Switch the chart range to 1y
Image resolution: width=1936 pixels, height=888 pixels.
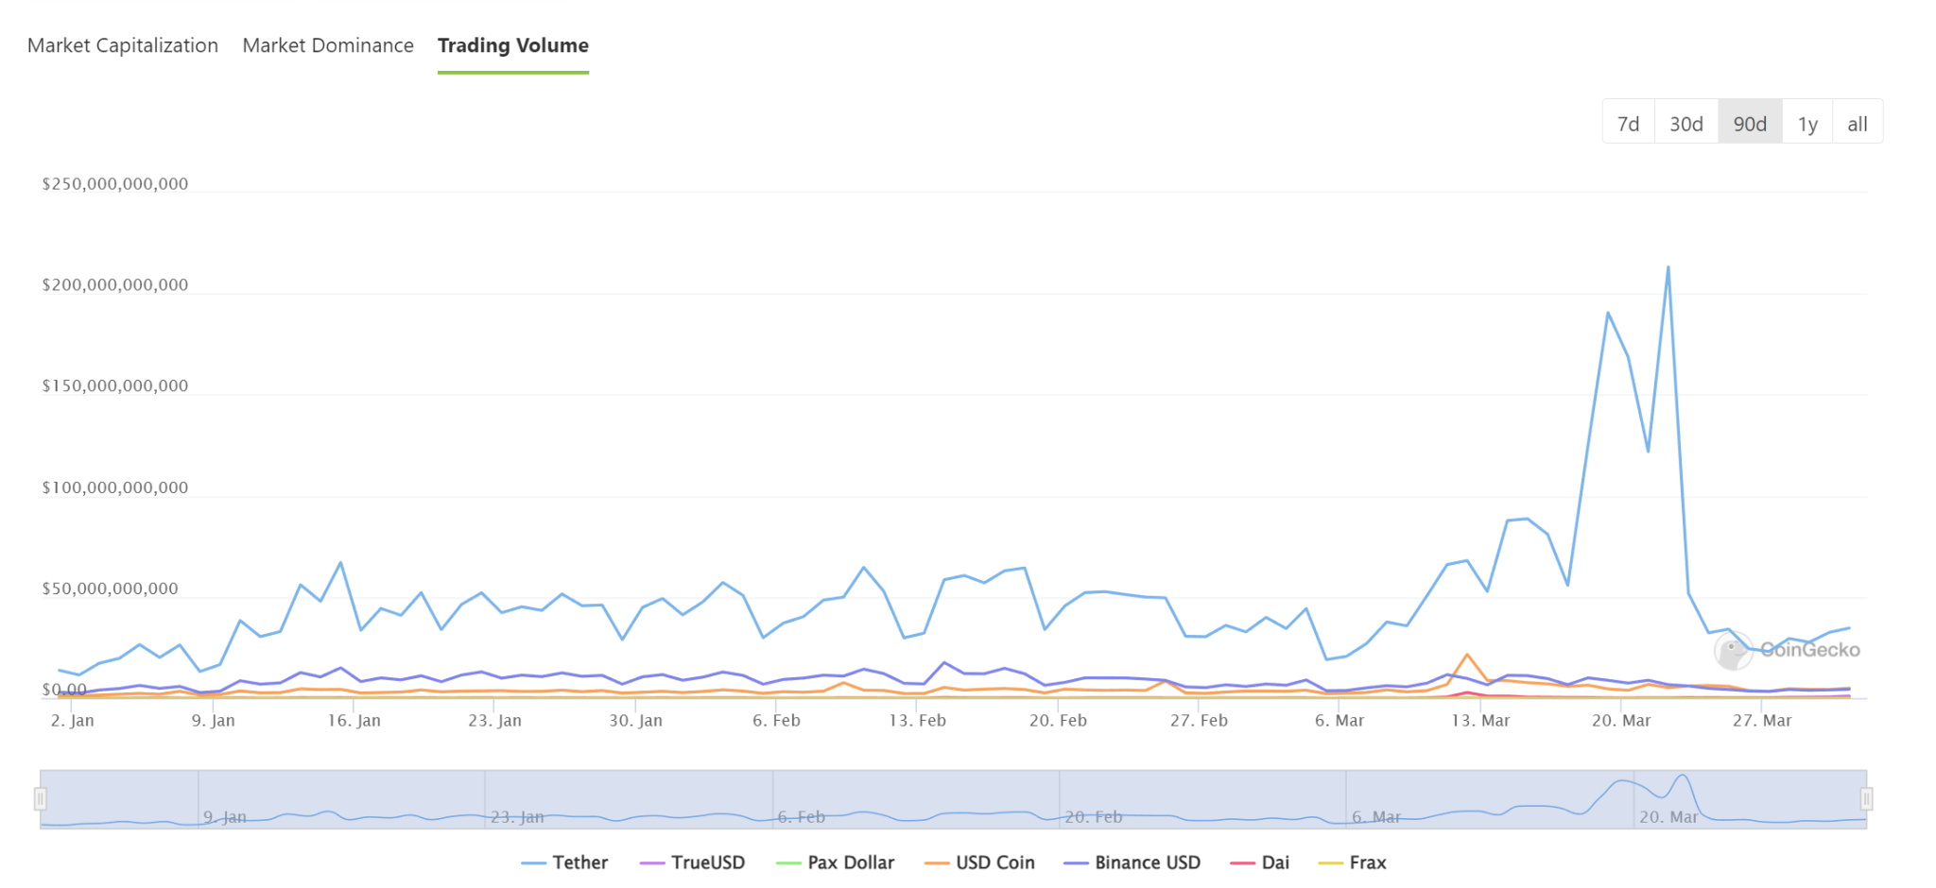coord(1807,124)
